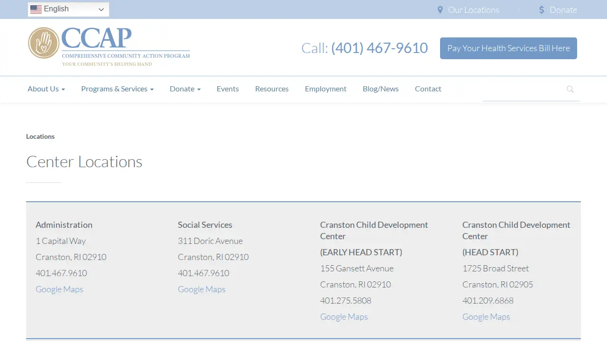This screenshot has height=341, width=607.
Task: Click the Administration location title
Action: coord(64,224)
